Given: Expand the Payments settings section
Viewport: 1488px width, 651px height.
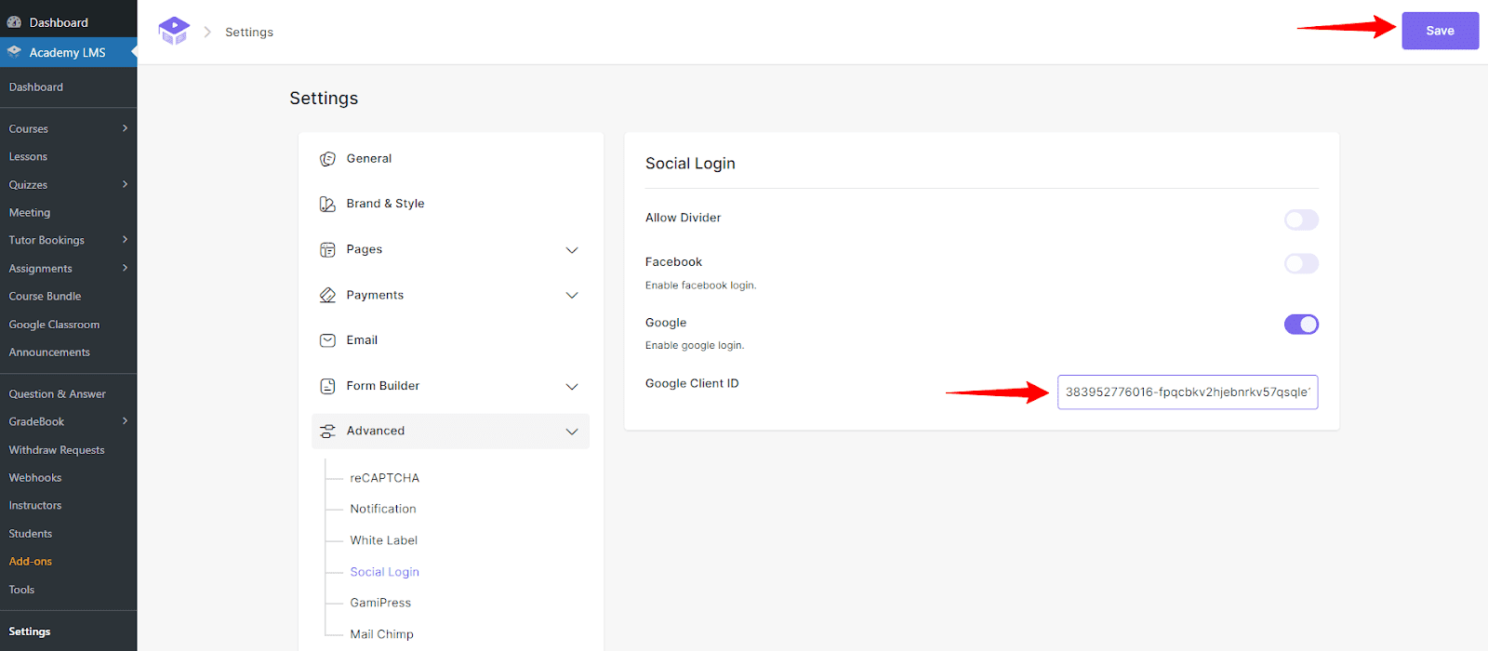Looking at the screenshot, I should pyautogui.click(x=572, y=296).
